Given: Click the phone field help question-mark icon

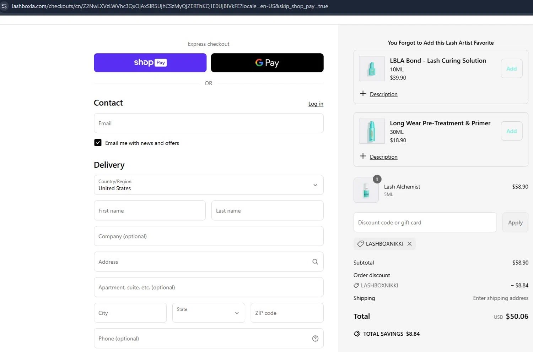Looking at the screenshot, I should tap(315, 339).
